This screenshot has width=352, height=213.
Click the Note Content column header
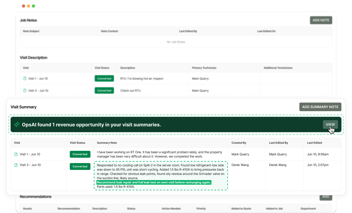(109, 31)
